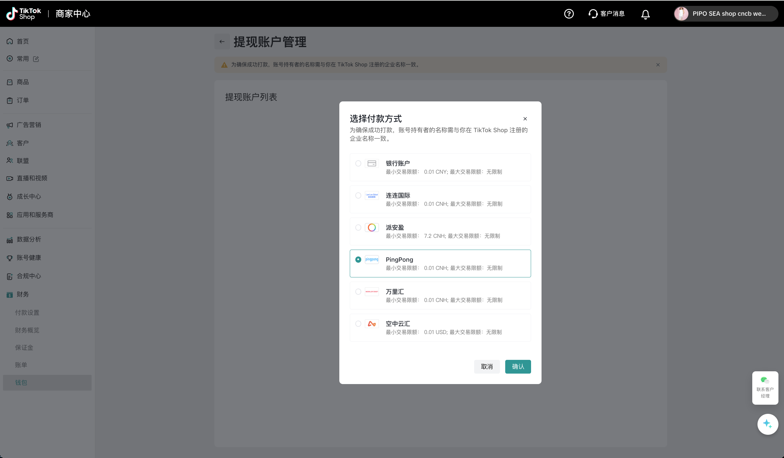Close the 选择付款方式 dialog
The image size is (784, 458).
(x=525, y=119)
